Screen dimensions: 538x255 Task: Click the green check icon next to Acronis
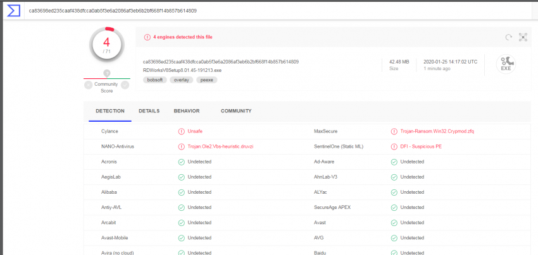[182, 162]
